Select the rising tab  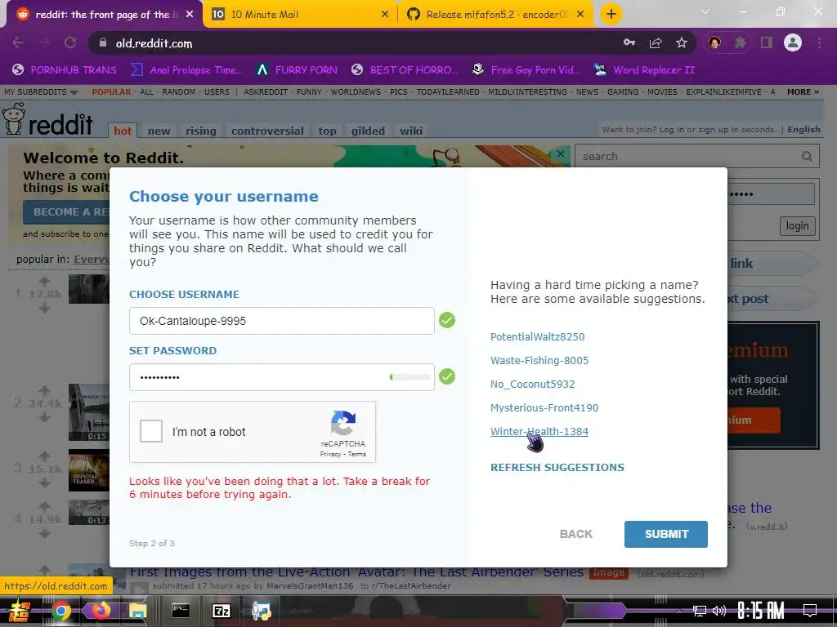[x=201, y=131]
